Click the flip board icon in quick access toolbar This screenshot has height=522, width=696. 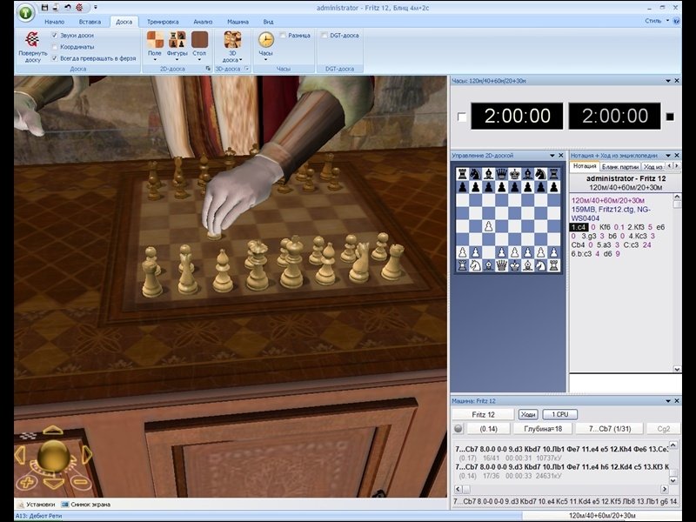point(79,7)
